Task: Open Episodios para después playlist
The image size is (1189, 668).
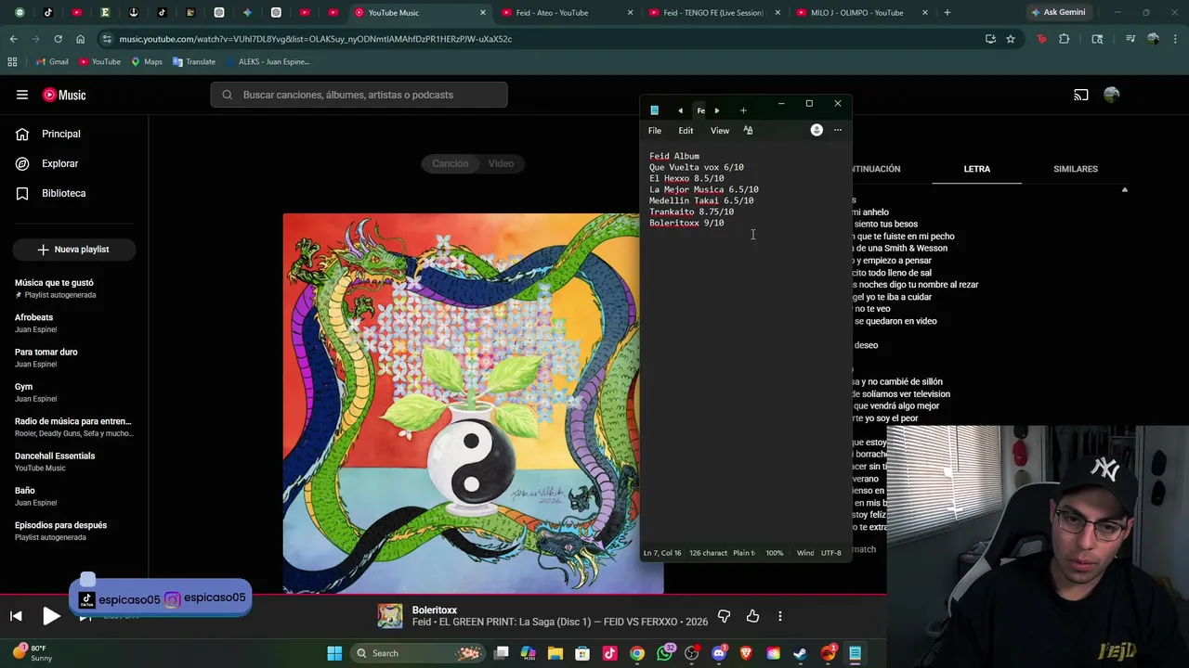Action: pos(60,531)
